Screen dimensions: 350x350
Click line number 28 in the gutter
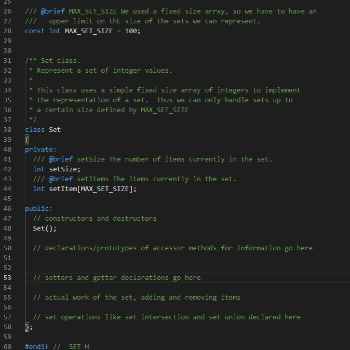(x=7, y=31)
